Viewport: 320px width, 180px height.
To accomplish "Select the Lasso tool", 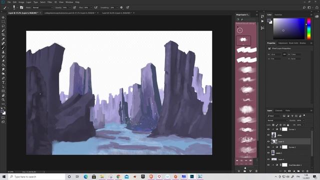I will [x=3, y=26].
